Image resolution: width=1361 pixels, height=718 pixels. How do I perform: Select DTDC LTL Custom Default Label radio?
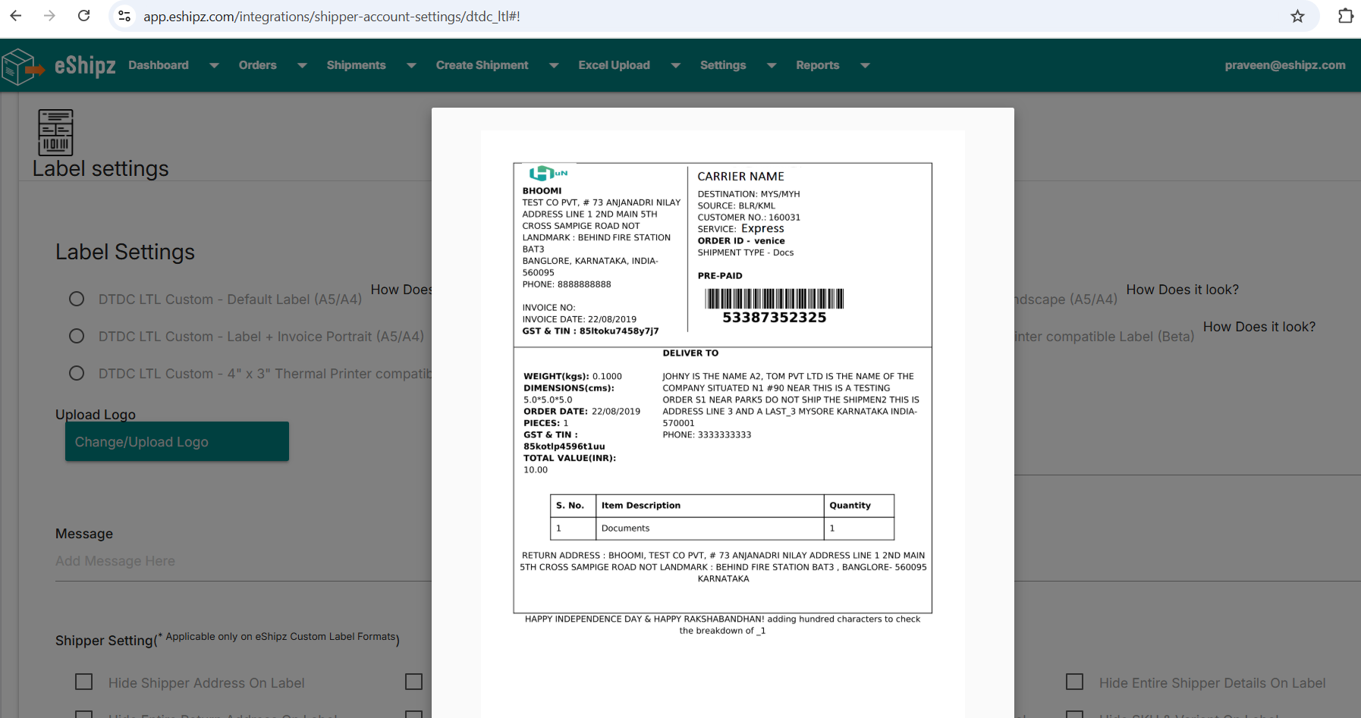[x=77, y=299]
